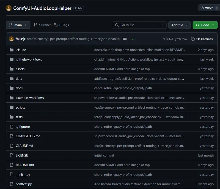The width and height of the screenshot is (220, 189).
Task: Open the 0 Tags link
Action: (x=62, y=25)
